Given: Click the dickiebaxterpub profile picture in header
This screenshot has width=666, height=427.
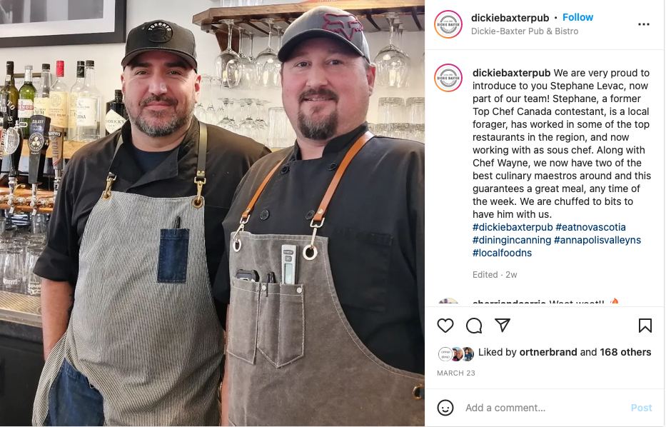Looking at the screenshot, I should (x=448, y=24).
